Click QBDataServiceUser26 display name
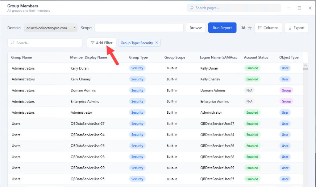316x187 pixels. click(87, 146)
